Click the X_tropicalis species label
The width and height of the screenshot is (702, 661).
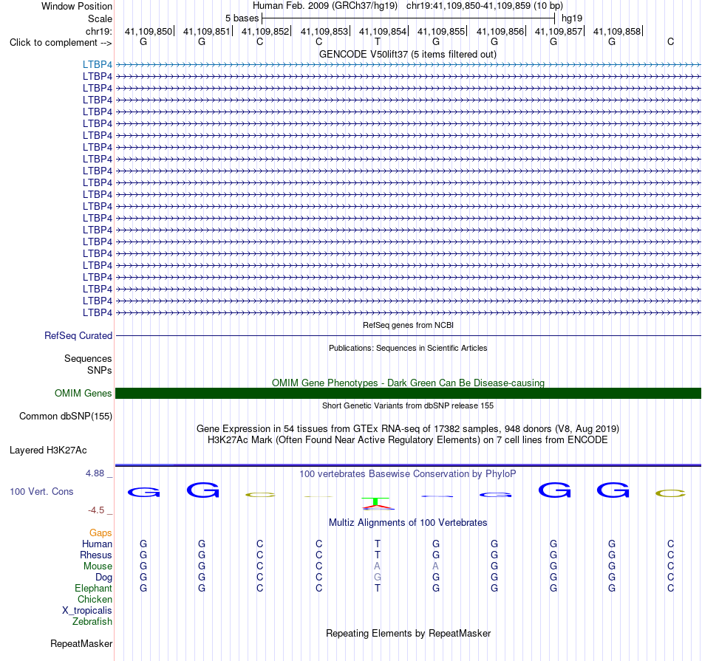coord(87,611)
